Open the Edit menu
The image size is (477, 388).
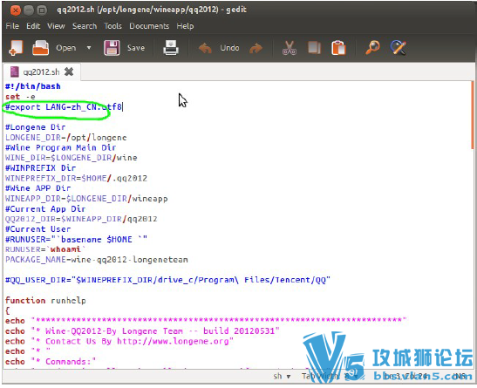point(33,26)
